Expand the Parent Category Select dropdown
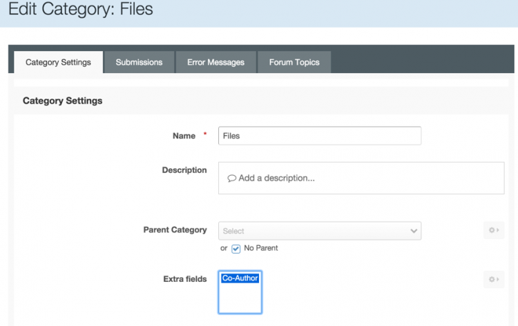The image size is (518, 326). 320,231
